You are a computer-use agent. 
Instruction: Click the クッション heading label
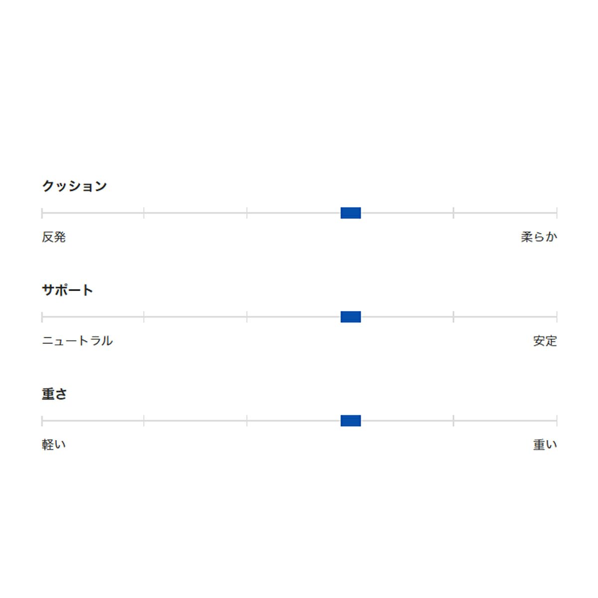74,186
